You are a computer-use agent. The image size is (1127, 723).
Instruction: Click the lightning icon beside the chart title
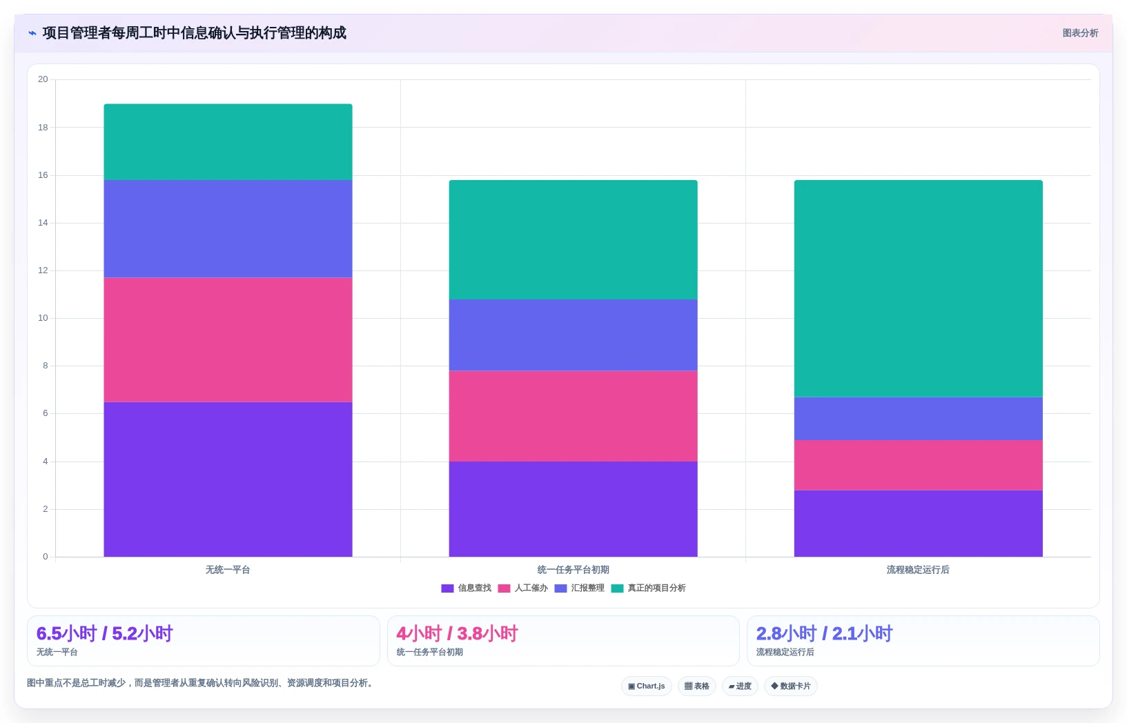pos(32,33)
